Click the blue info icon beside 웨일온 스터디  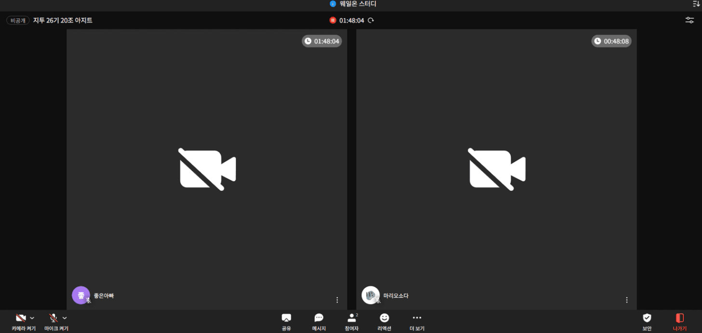click(x=333, y=4)
